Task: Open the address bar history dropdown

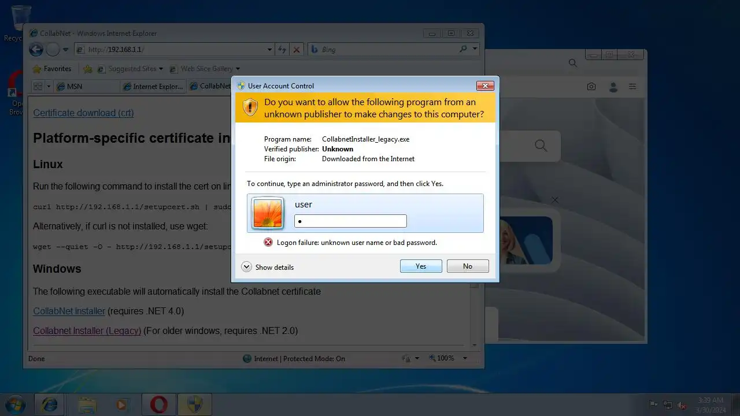Action: point(269,50)
